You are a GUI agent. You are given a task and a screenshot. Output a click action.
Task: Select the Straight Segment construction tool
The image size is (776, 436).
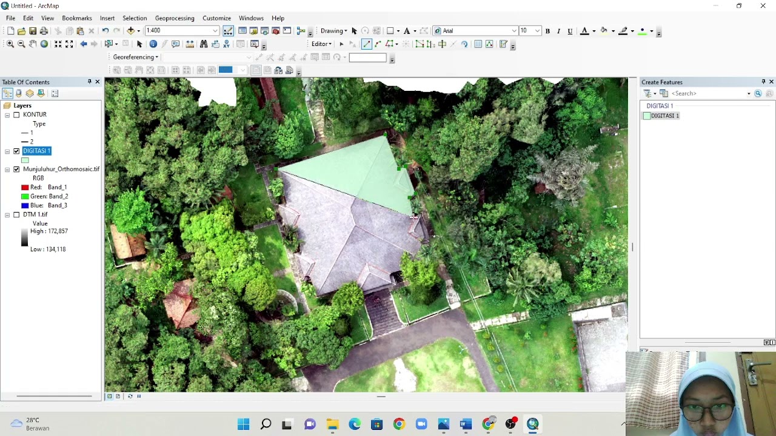(x=366, y=44)
